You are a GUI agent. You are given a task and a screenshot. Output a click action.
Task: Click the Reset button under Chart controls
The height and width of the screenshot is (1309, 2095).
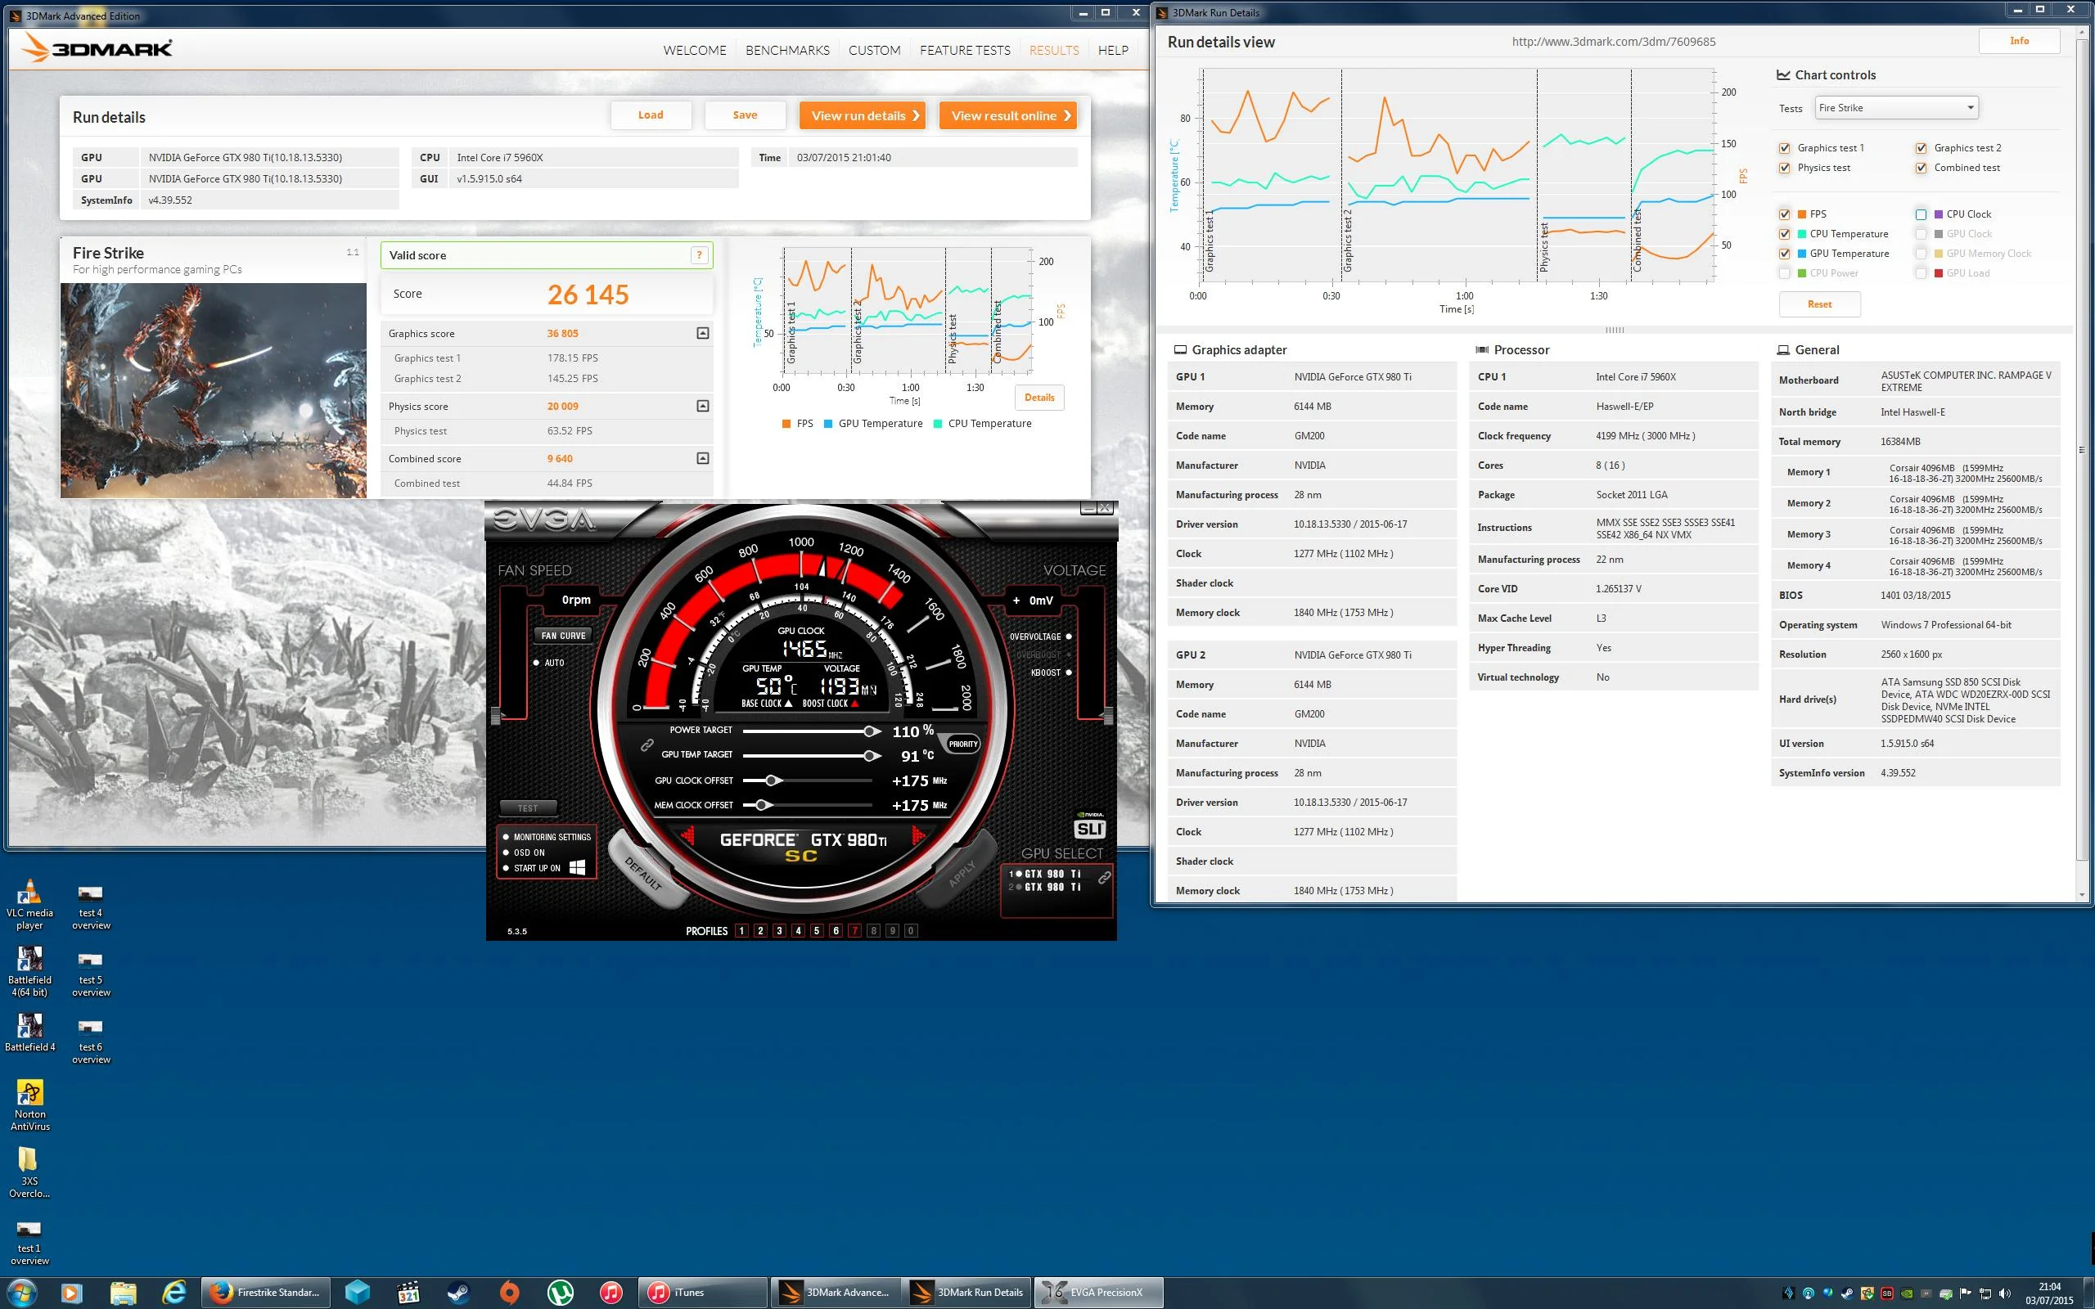[x=1819, y=304]
